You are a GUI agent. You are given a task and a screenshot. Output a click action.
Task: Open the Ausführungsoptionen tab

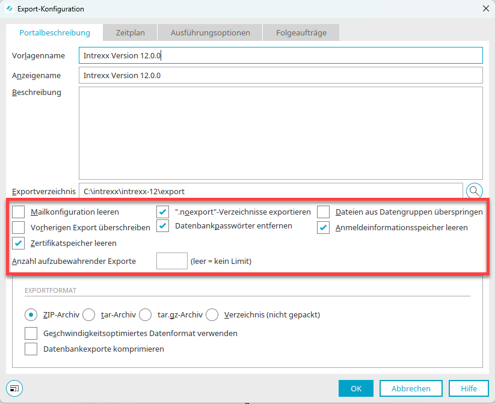(x=210, y=32)
